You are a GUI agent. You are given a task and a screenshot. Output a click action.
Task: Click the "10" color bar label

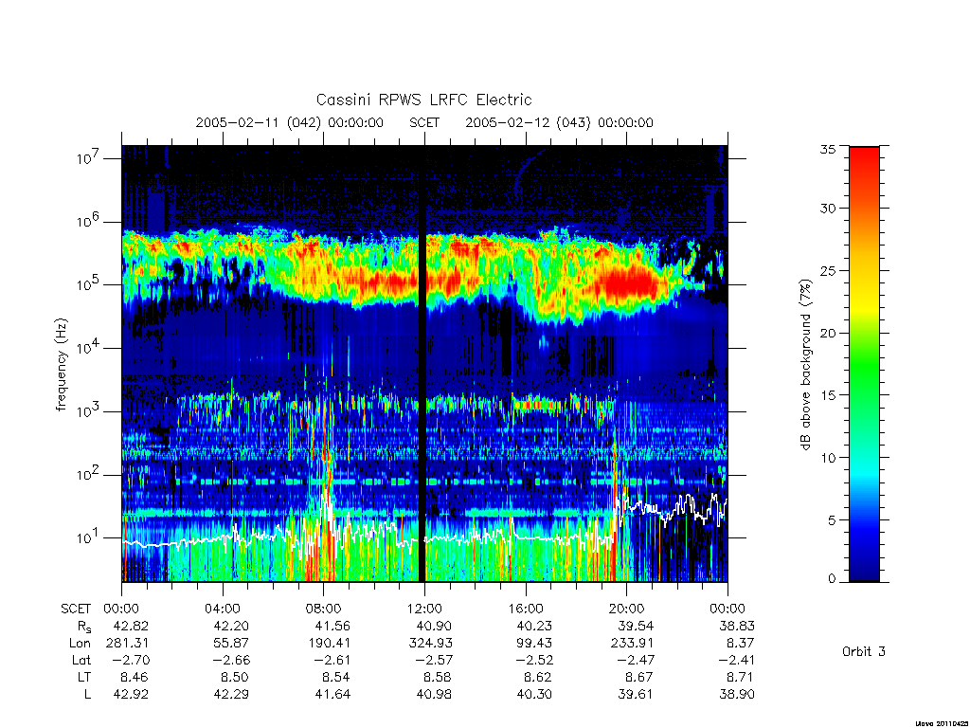(827, 458)
